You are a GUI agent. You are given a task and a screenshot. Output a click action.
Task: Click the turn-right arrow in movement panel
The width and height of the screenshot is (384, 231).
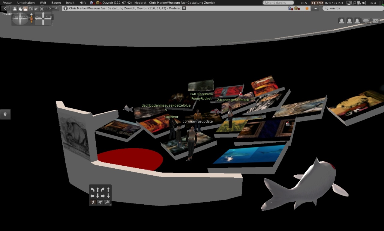click(x=103, y=189)
